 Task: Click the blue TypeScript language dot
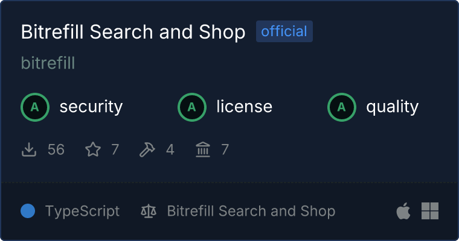click(x=28, y=211)
